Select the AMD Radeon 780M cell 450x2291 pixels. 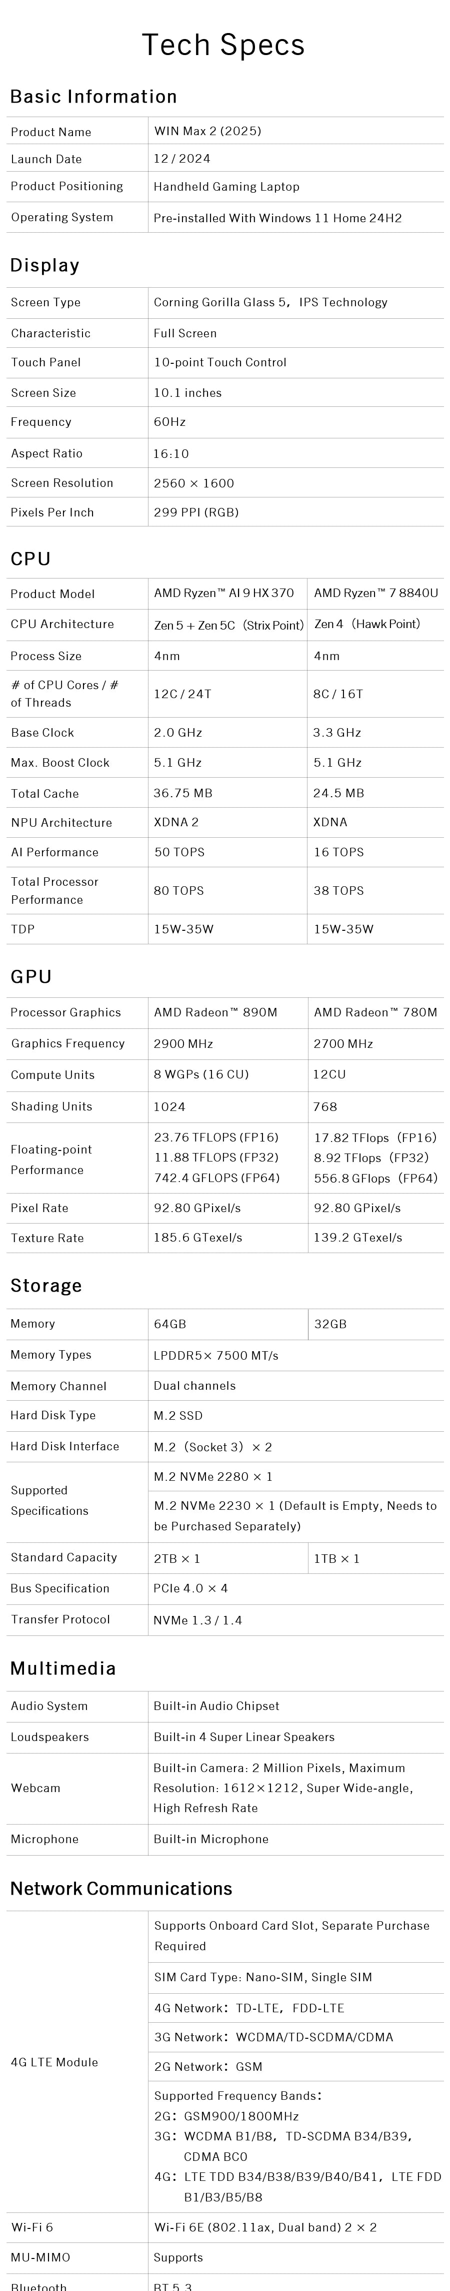pos(375,1012)
